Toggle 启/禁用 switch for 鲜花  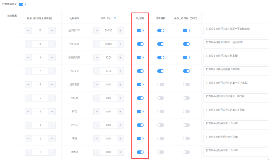(x=140, y=112)
